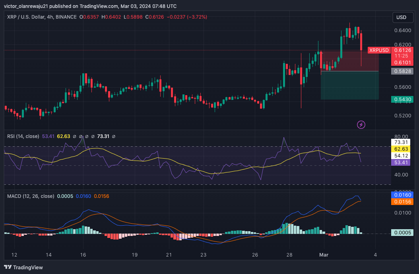Click the 0.6126 current price label
This screenshot has height=274, width=419.
tap(402, 50)
